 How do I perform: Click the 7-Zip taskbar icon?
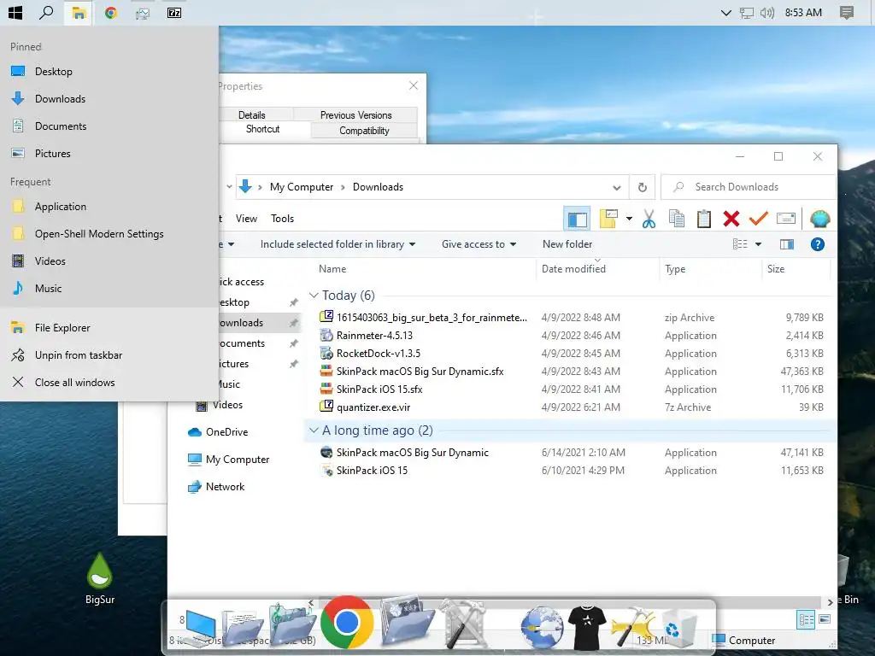coord(174,12)
